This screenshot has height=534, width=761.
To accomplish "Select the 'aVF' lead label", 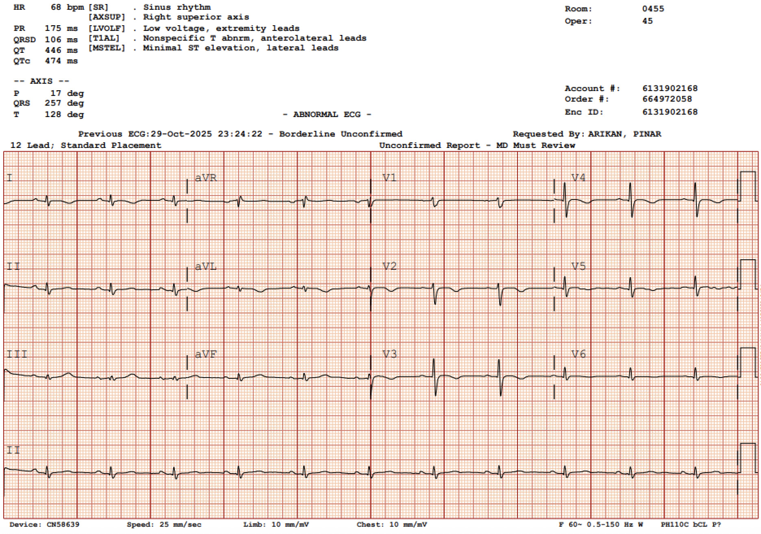I will coord(206,354).
